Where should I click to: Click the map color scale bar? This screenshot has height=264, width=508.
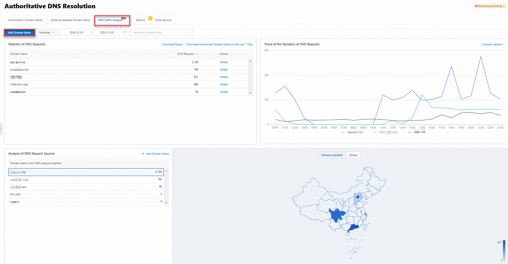[504, 251]
